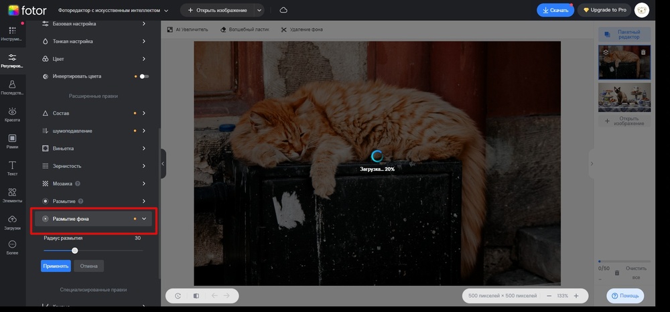Zoom in with the plus icon
The image size is (670, 312).
tap(576, 295)
